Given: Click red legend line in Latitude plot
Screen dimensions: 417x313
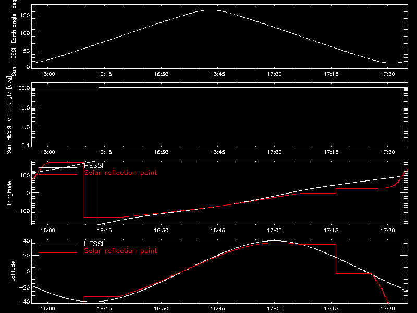Looking at the screenshot, I should (x=58, y=252).
